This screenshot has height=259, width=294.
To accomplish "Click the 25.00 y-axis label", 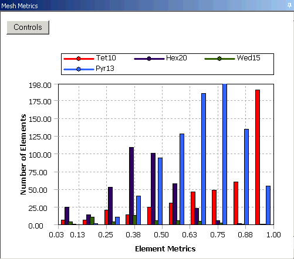I will pos(38,208).
